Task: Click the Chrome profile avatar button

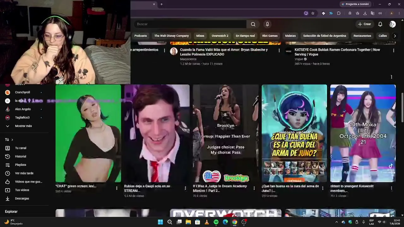Action: pos(391,13)
